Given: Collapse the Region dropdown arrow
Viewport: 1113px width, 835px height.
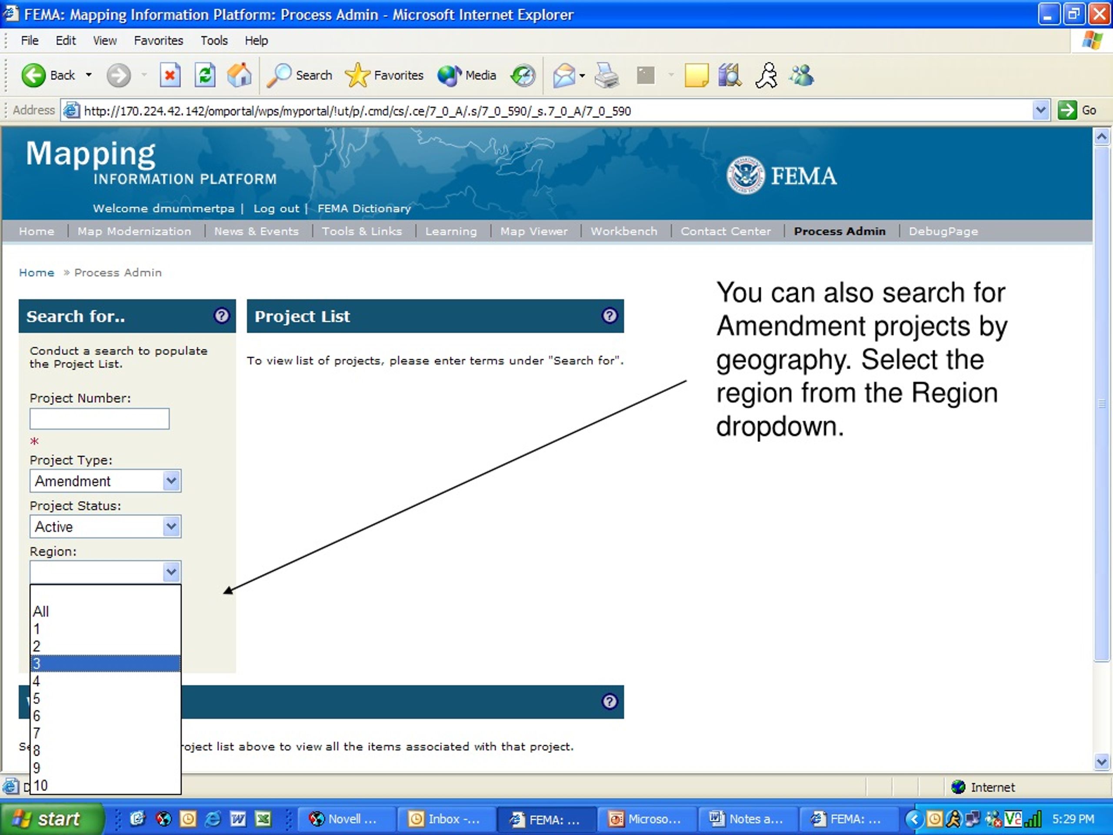Looking at the screenshot, I should (x=171, y=572).
